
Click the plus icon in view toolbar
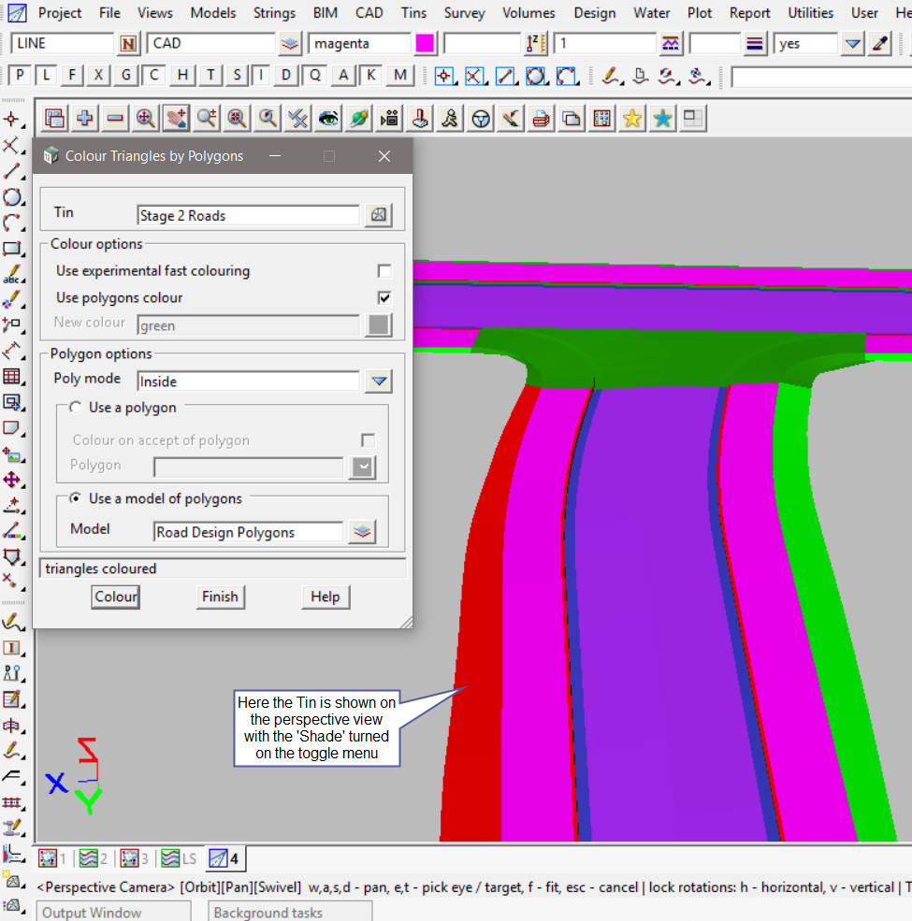coord(85,118)
